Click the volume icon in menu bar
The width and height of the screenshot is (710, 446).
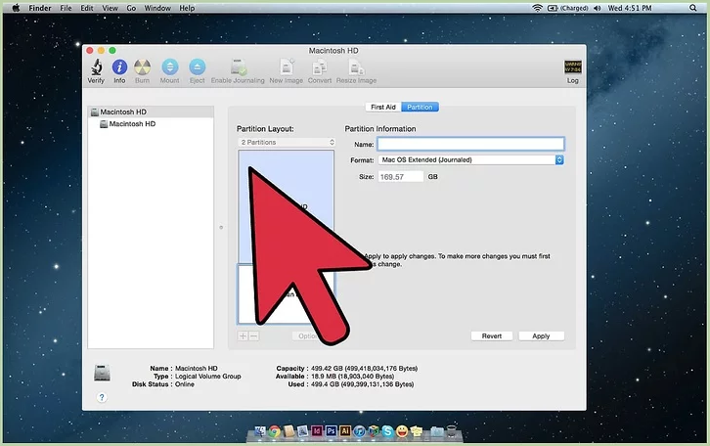tap(598, 8)
